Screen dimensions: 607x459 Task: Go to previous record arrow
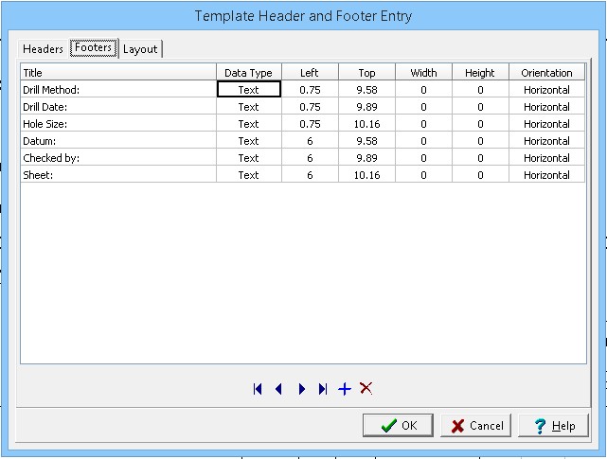coord(278,389)
